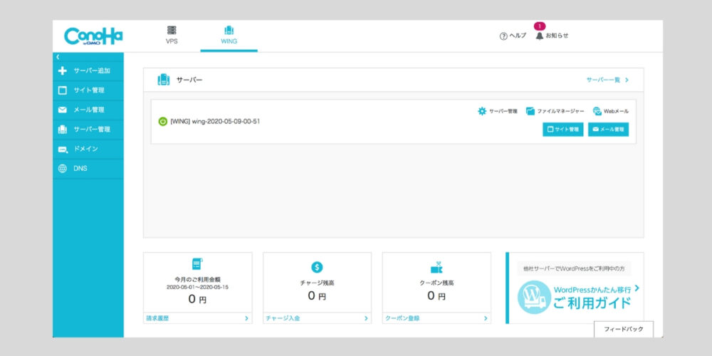The height and width of the screenshot is (356, 712).
Task: Click the WordPress truck logo icon
Action: click(x=534, y=297)
